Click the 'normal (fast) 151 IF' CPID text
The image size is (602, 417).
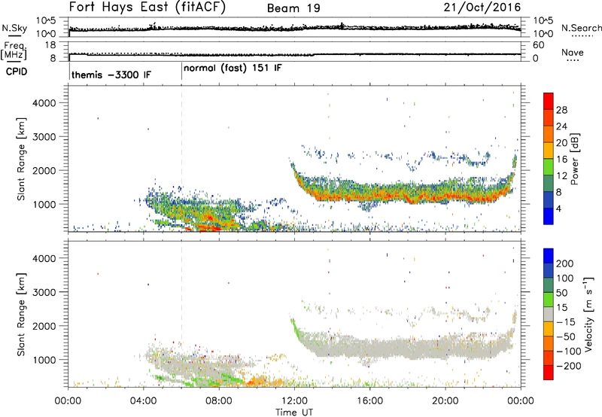233,68
